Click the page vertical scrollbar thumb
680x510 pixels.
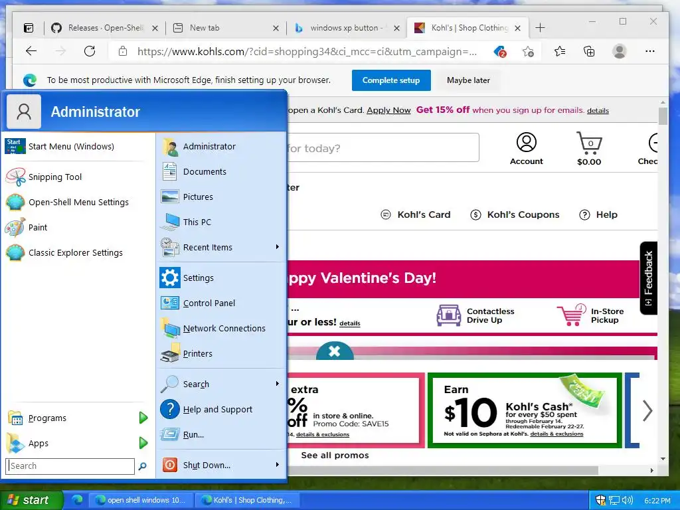pyautogui.click(x=663, y=116)
